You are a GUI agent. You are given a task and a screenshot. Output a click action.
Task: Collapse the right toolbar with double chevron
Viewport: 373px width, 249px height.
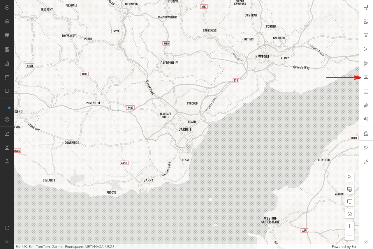[x=366, y=242]
